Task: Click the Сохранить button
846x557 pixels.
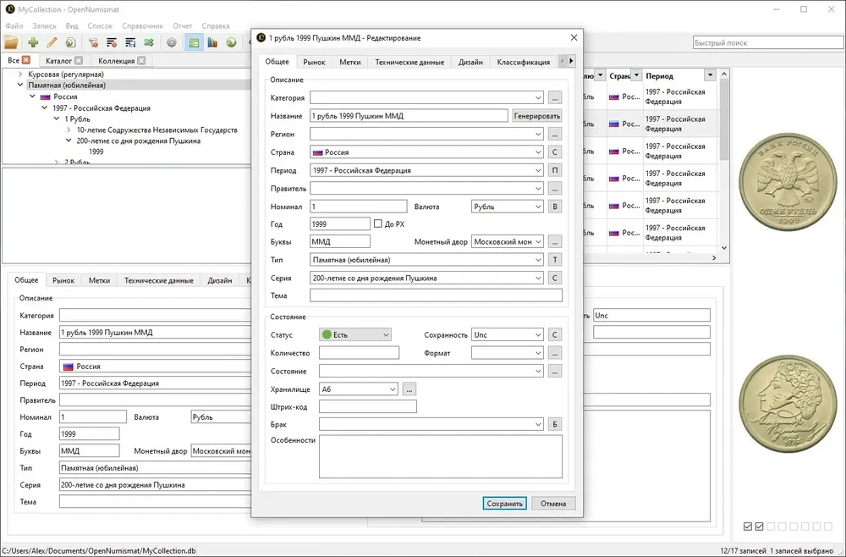Action: click(x=504, y=504)
